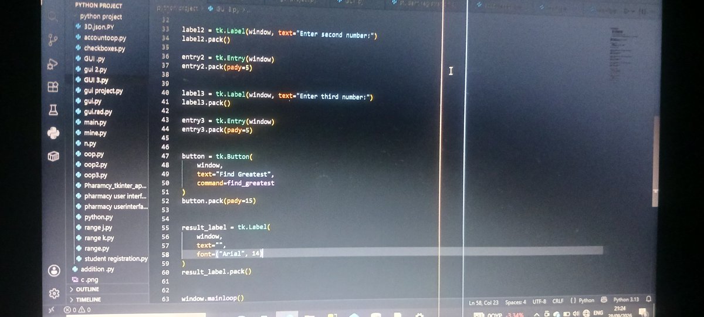The width and height of the screenshot is (704, 317).
Task: Change indentation via Spaces: 4
Action: (x=516, y=302)
